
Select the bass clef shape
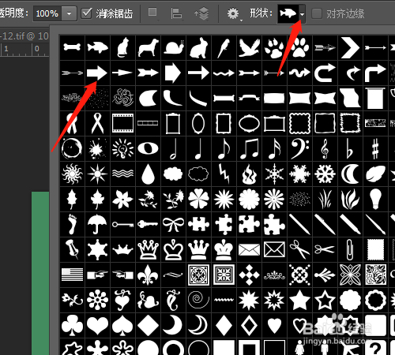point(299,148)
